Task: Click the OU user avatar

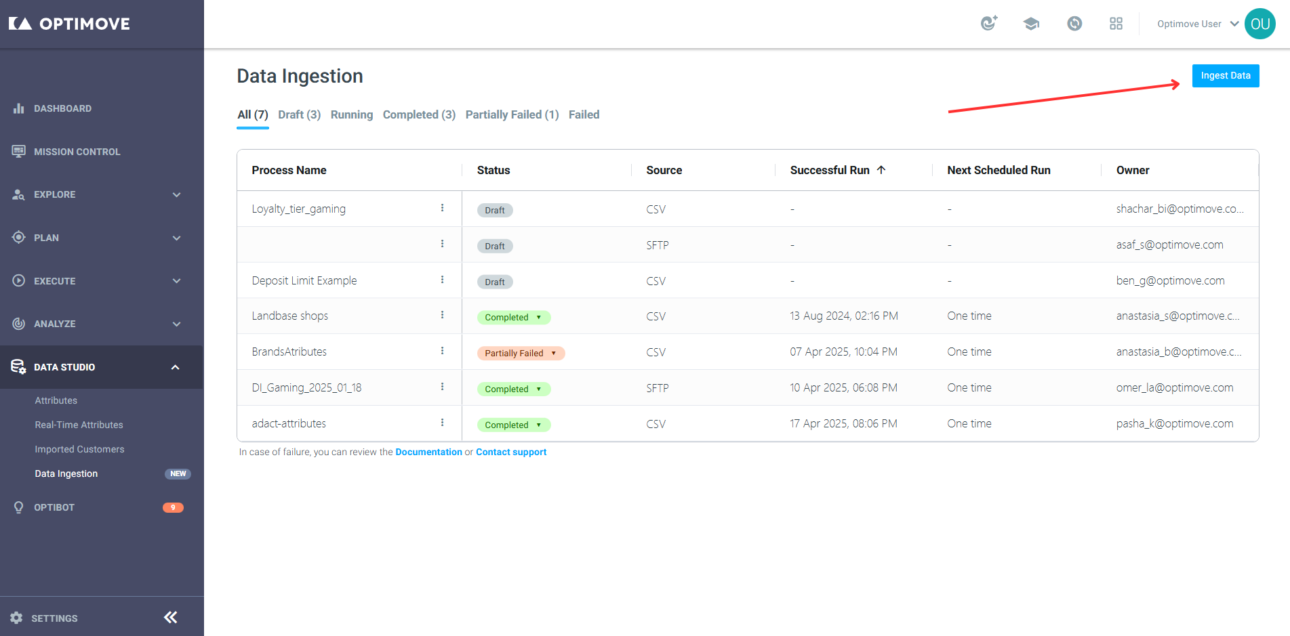Action: point(1260,24)
